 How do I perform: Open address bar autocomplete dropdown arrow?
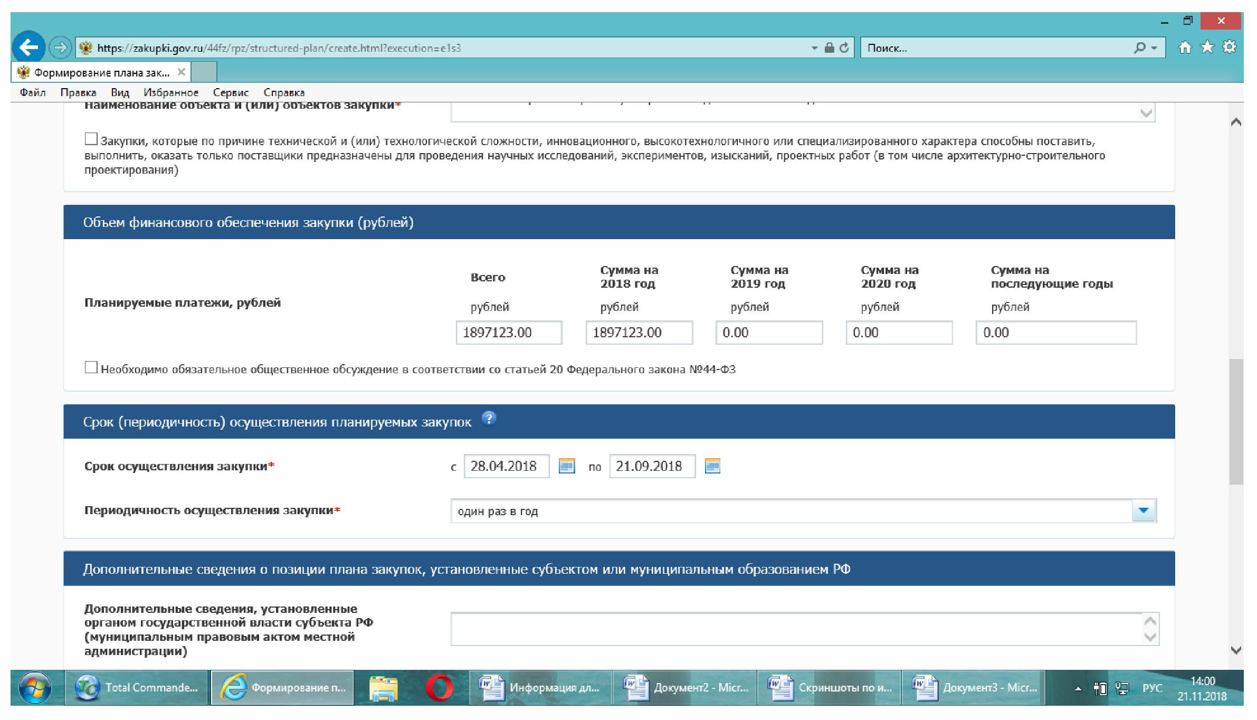814,48
